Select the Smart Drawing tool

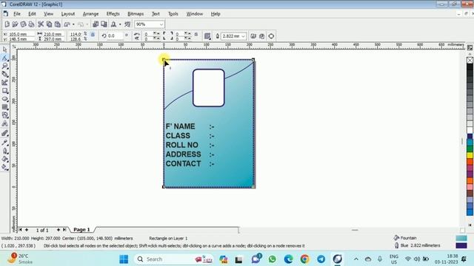pyautogui.click(x=5, y=82)
